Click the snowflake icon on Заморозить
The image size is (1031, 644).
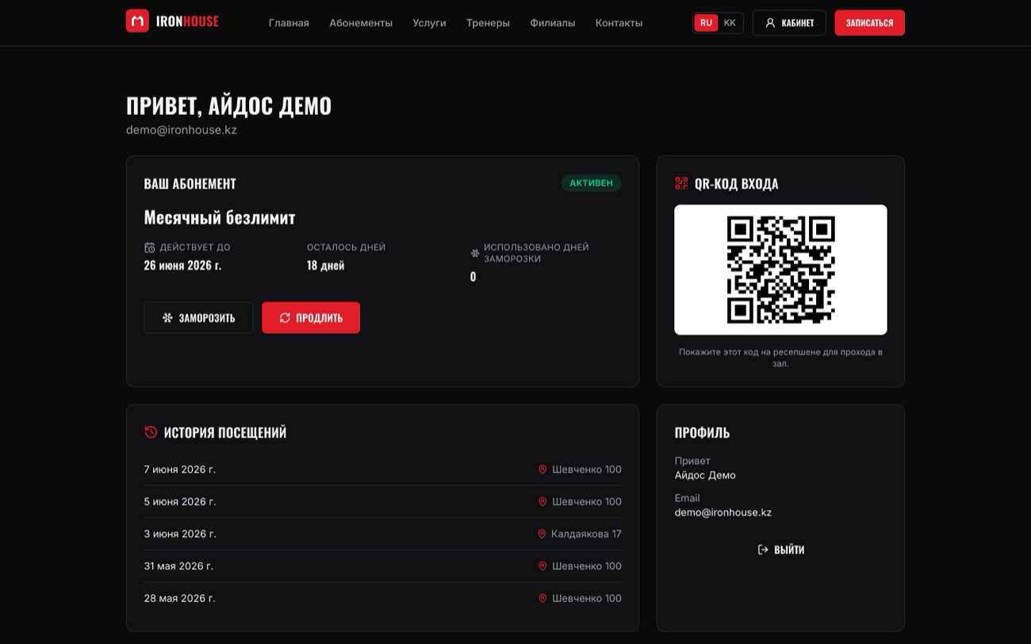(x=167, y=318)
